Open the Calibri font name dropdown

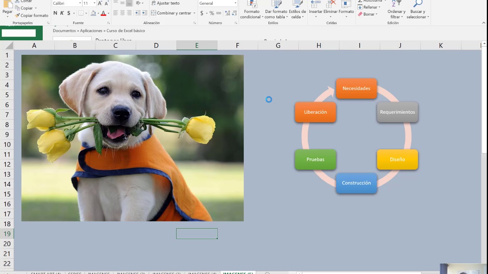[x=80, y=3]
